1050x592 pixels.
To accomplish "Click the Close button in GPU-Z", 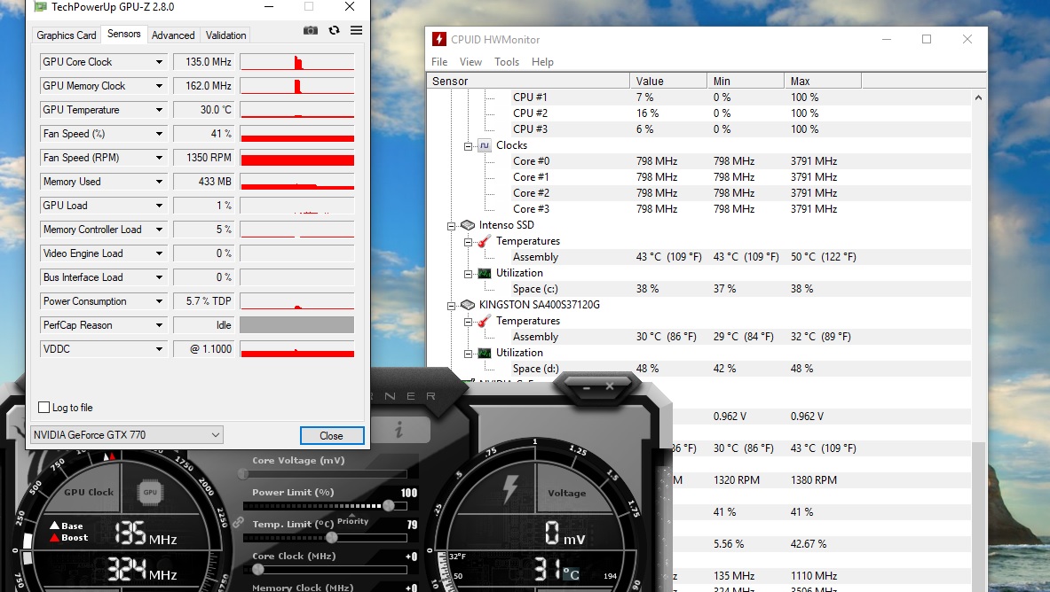I will coord(331,435).
